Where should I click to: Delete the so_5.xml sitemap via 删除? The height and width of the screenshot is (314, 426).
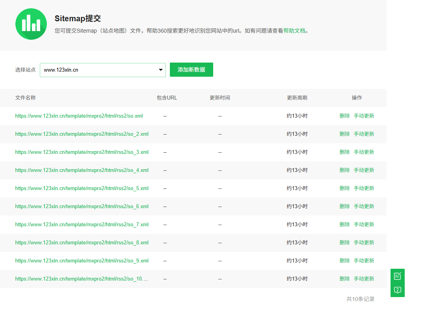tap(344, 188)
